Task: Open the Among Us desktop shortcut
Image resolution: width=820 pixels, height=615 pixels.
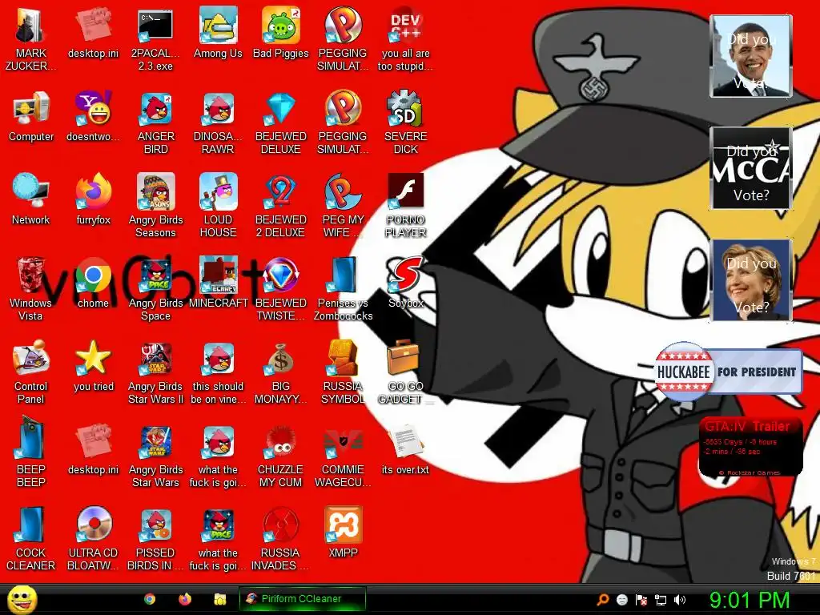Action: click(x=218, y=32)
